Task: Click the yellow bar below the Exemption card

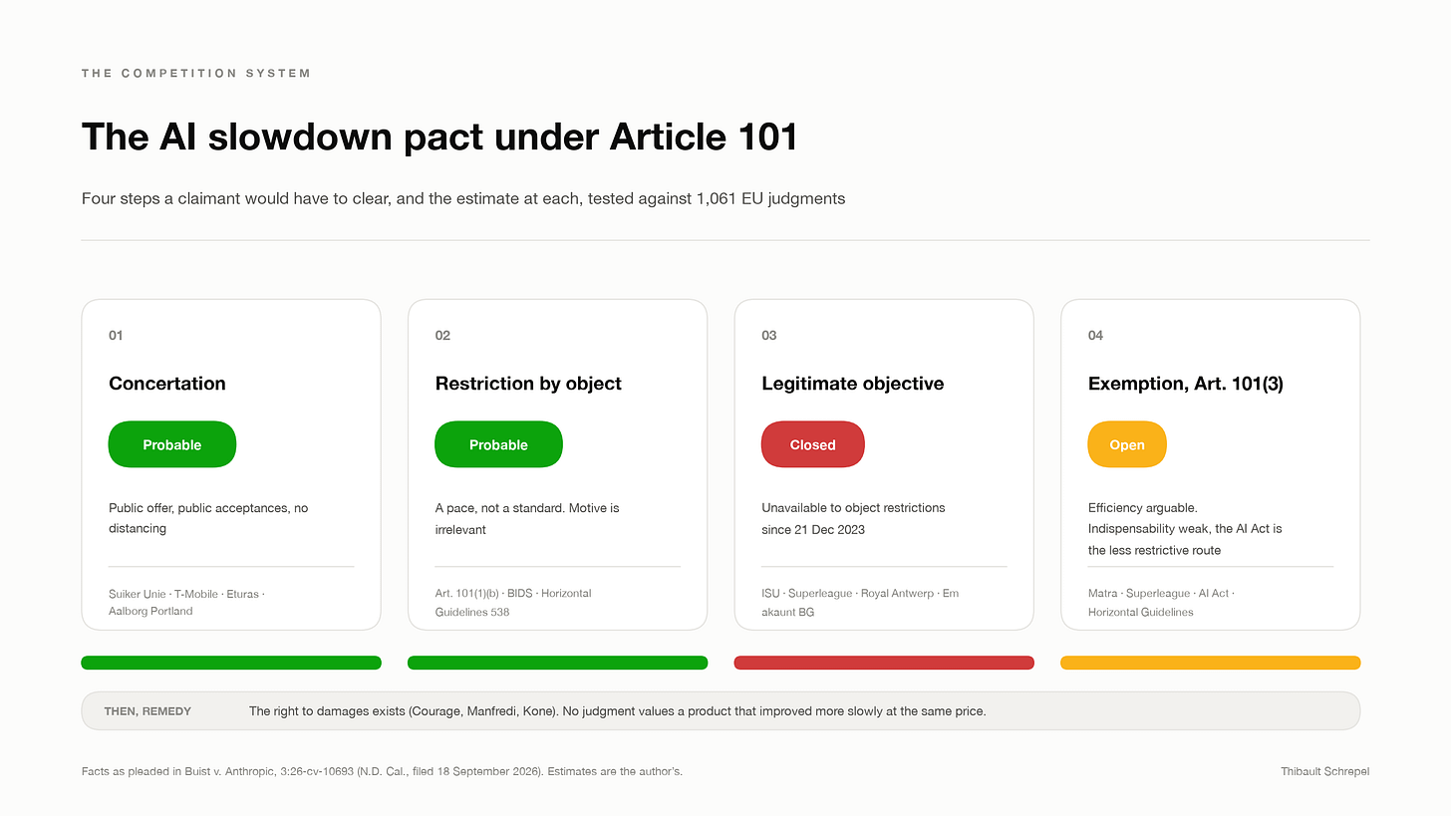Action: (x=1211, y=663)
